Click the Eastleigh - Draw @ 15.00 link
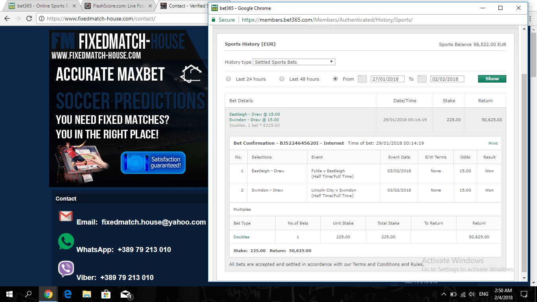 click(x=255, y=114)
